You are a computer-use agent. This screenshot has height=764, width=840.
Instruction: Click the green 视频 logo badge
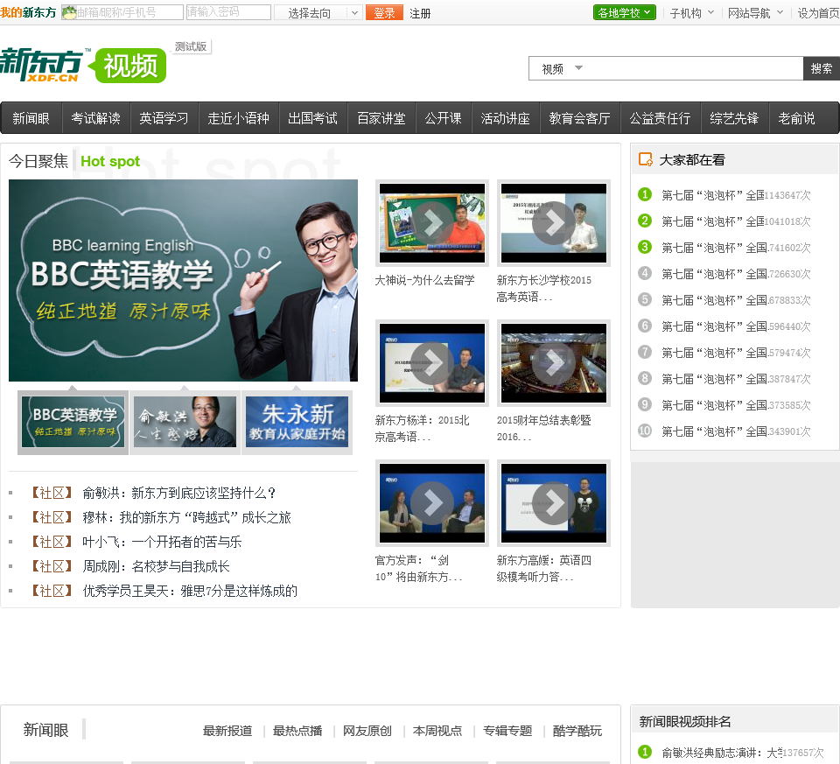point(128,66)
